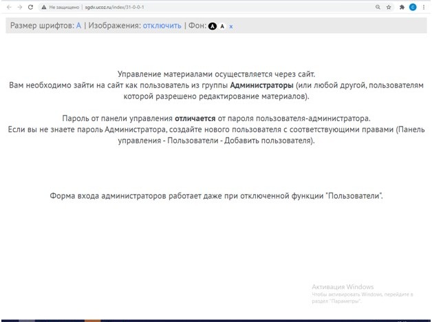Select the black background color option
Image resolution: width=432 pixels, height=322 pixels.
point(213,26)
